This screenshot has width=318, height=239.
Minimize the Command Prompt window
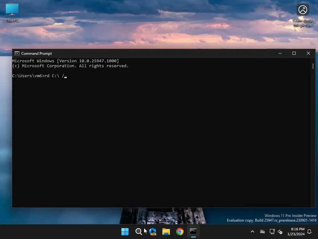click(280, 53)
